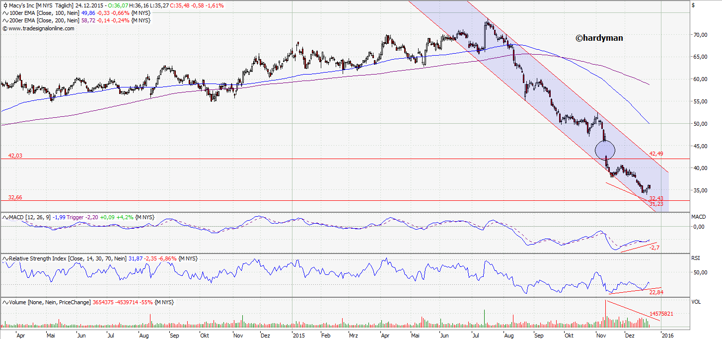Viewport: 722px width, 339px height.
Task: Click the 200er EMA indicator wave icon
Action: coord(5,21)
